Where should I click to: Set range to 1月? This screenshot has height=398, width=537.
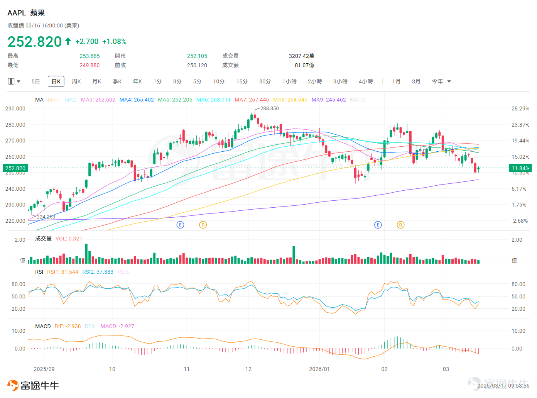(x=396, y=81)
